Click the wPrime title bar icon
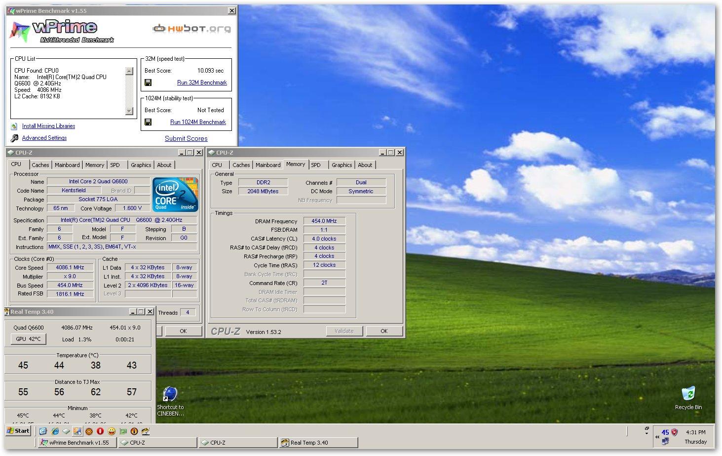Image resolution: width=722 pixels, height=456 pixels. 12,10
